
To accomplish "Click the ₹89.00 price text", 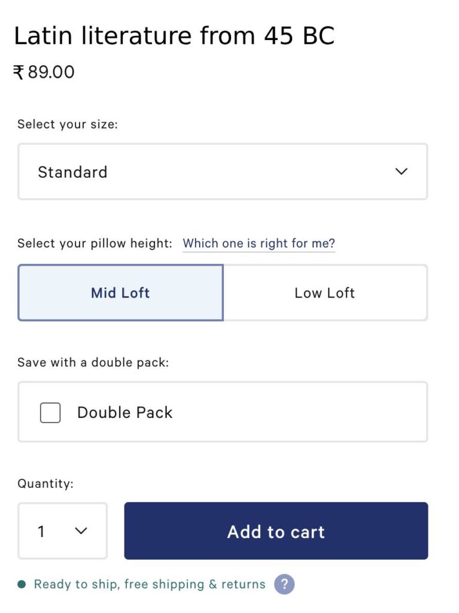I will click(44, 72).
